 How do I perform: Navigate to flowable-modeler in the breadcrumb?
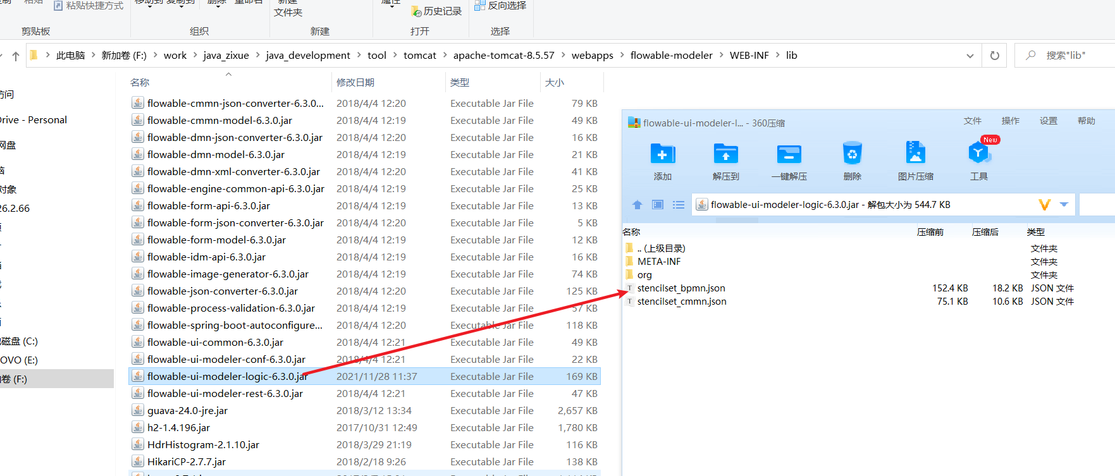click(671, 56)
